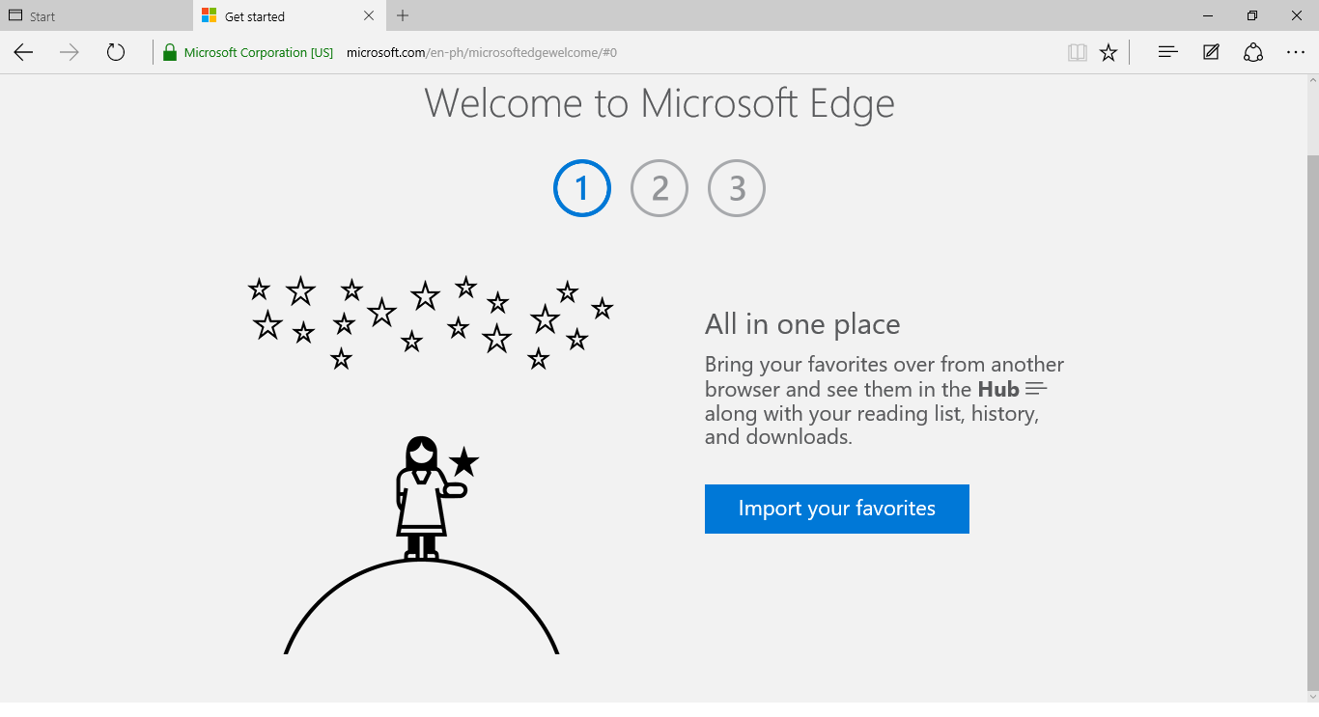1319x717 pixels.
Task: Click the Refresh page icon
Action: click(x=116, y=53)
